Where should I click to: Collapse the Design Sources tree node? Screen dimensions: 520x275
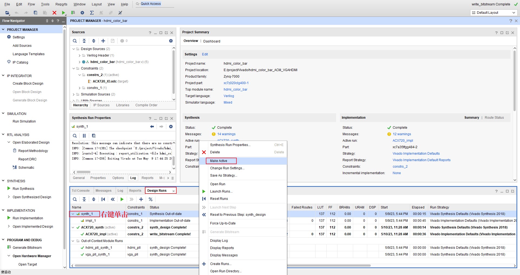(x=74, y=49)
